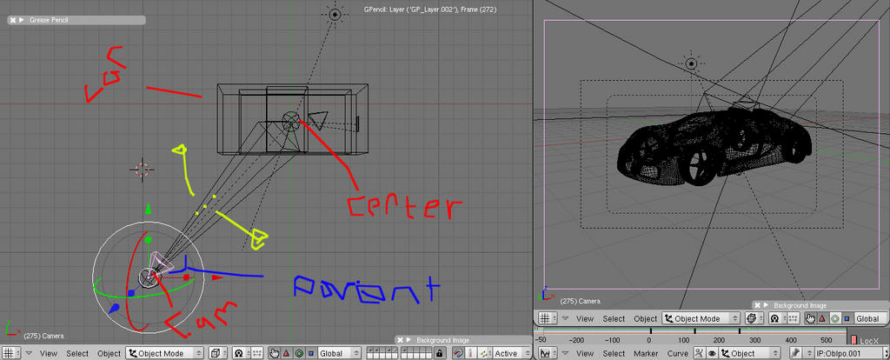Select the translate manipulator red triangle in left viewport

pyautogui.click(x=285, y=353)
